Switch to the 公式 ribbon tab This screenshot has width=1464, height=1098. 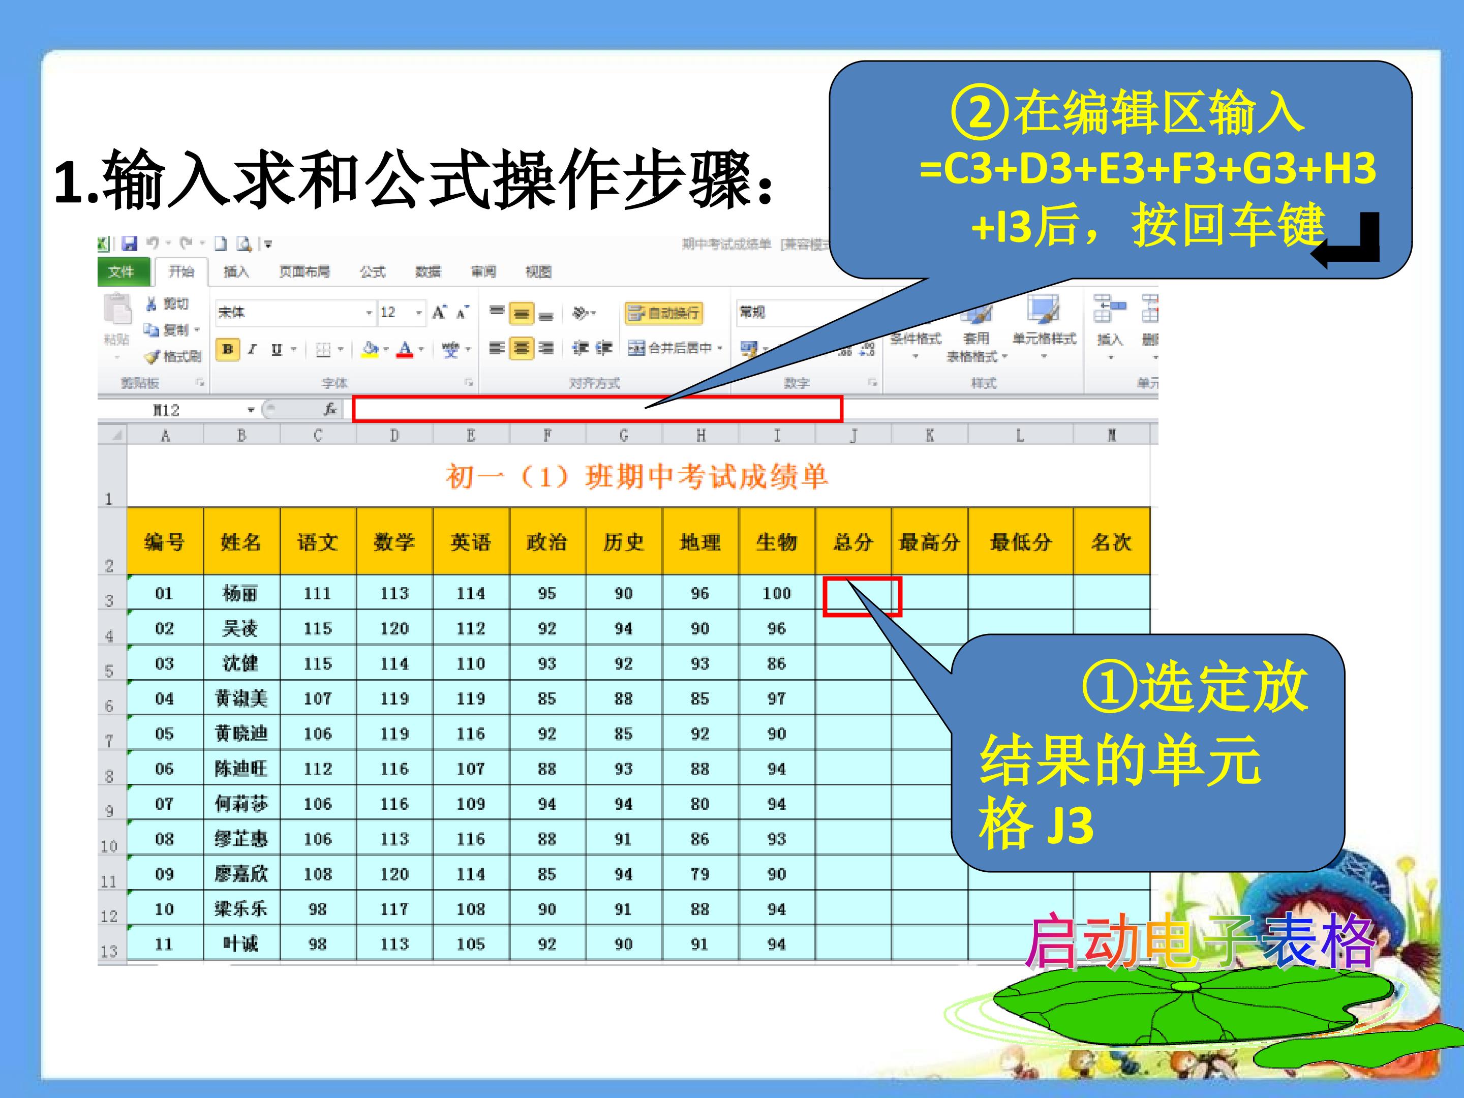pyautogui.click(x=373, y=272)
